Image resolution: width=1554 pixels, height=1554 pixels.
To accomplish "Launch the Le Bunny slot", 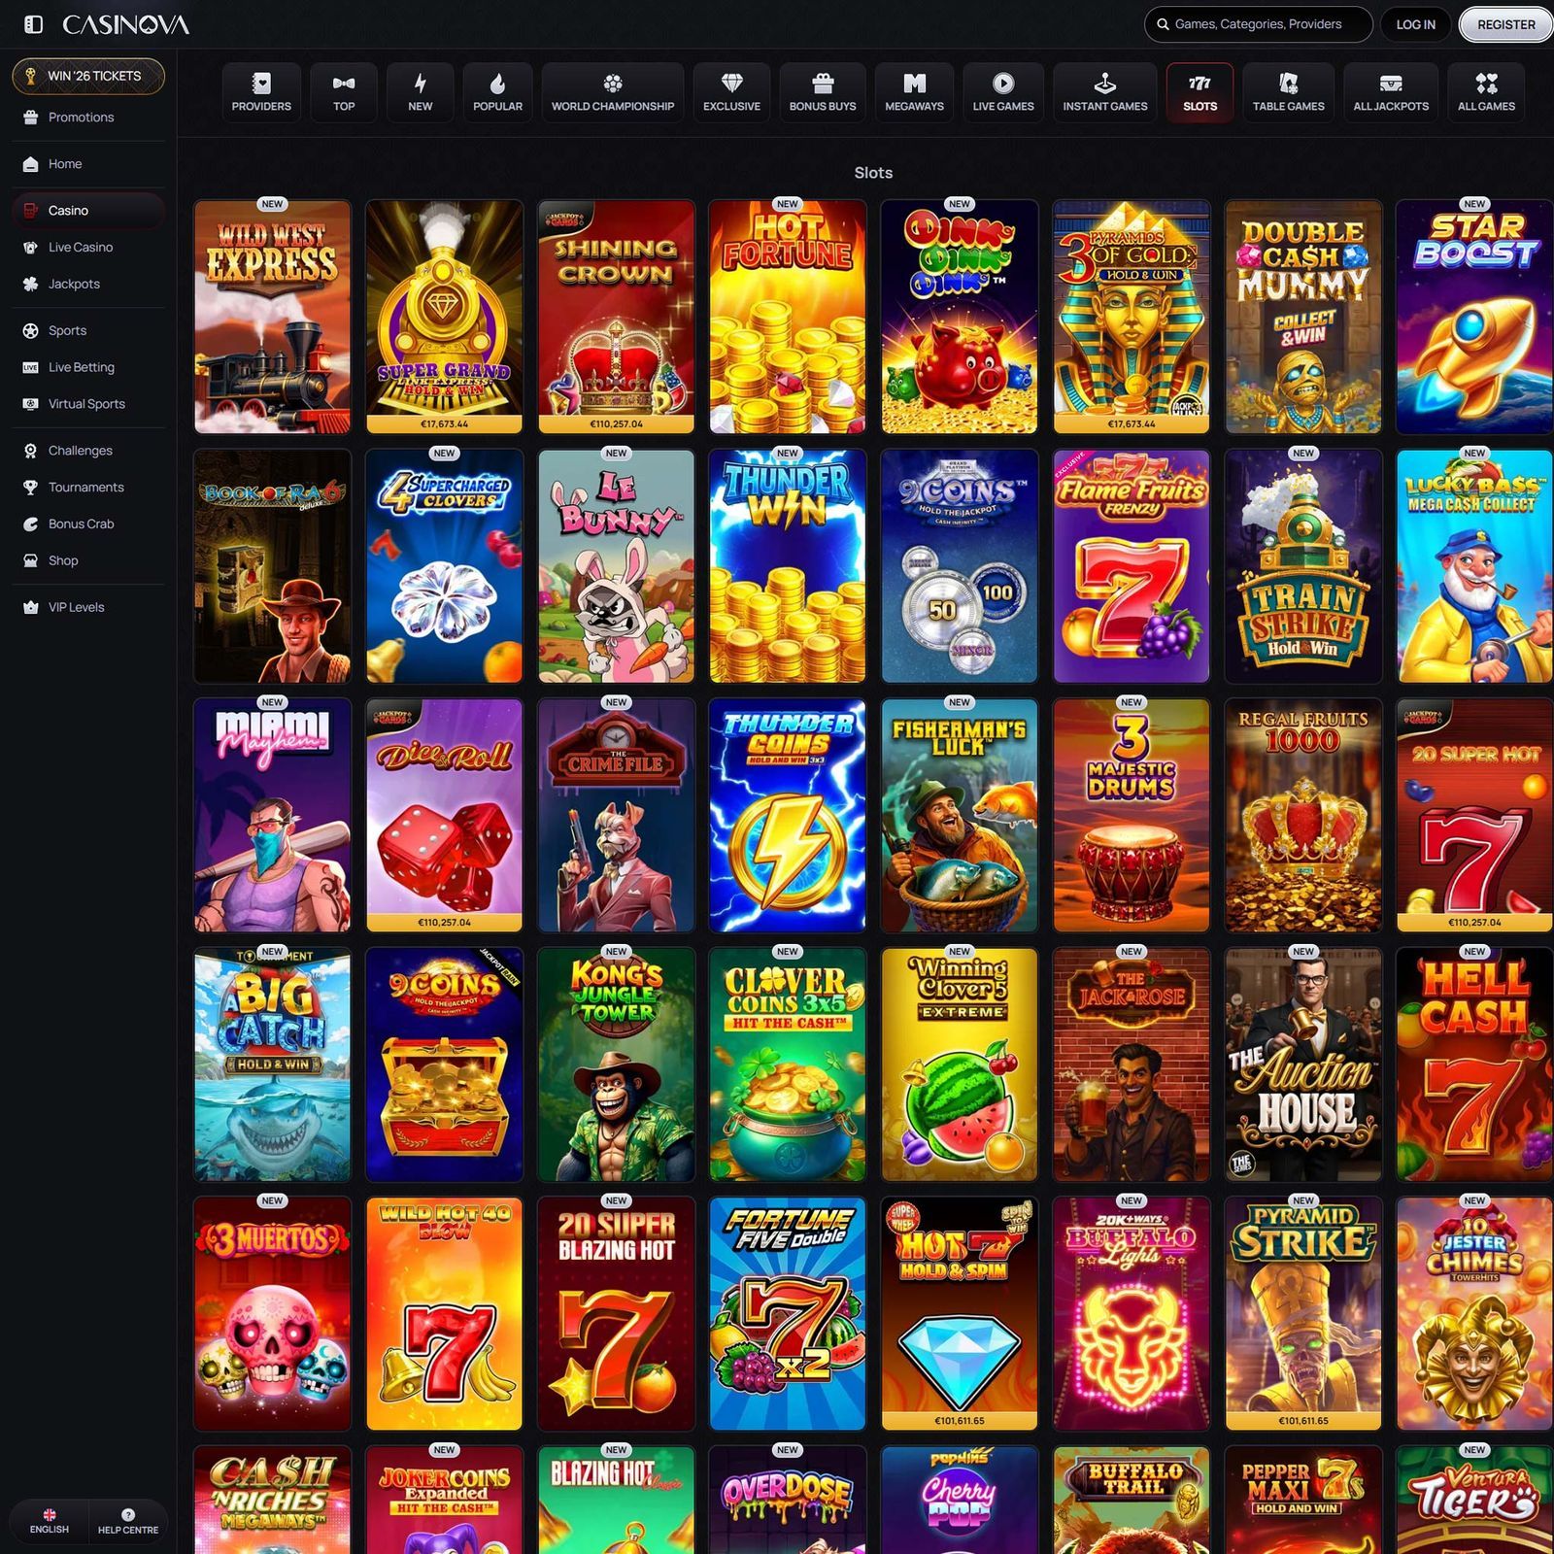I will (x=616, y=566).
